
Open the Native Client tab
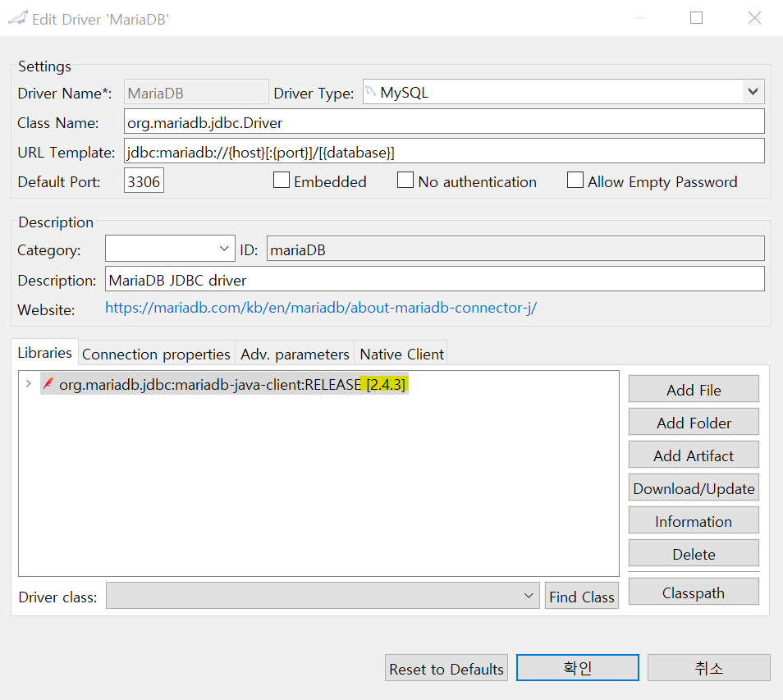point(401,354)
